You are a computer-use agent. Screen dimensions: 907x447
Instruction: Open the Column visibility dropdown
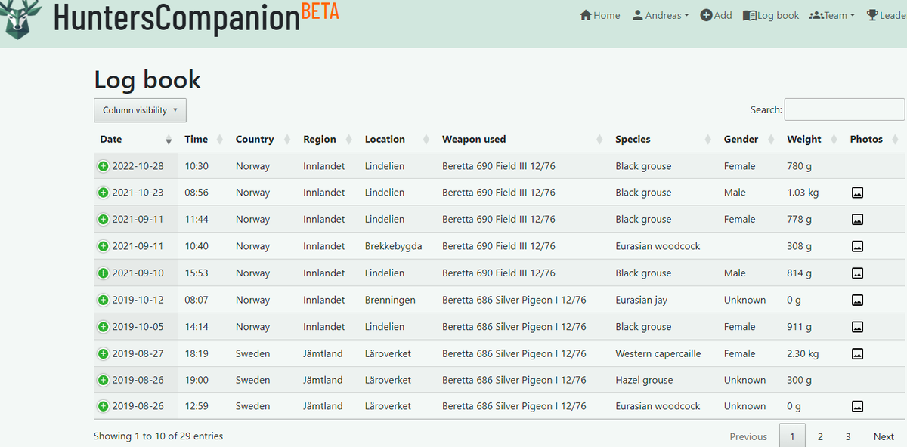(140, 110)
